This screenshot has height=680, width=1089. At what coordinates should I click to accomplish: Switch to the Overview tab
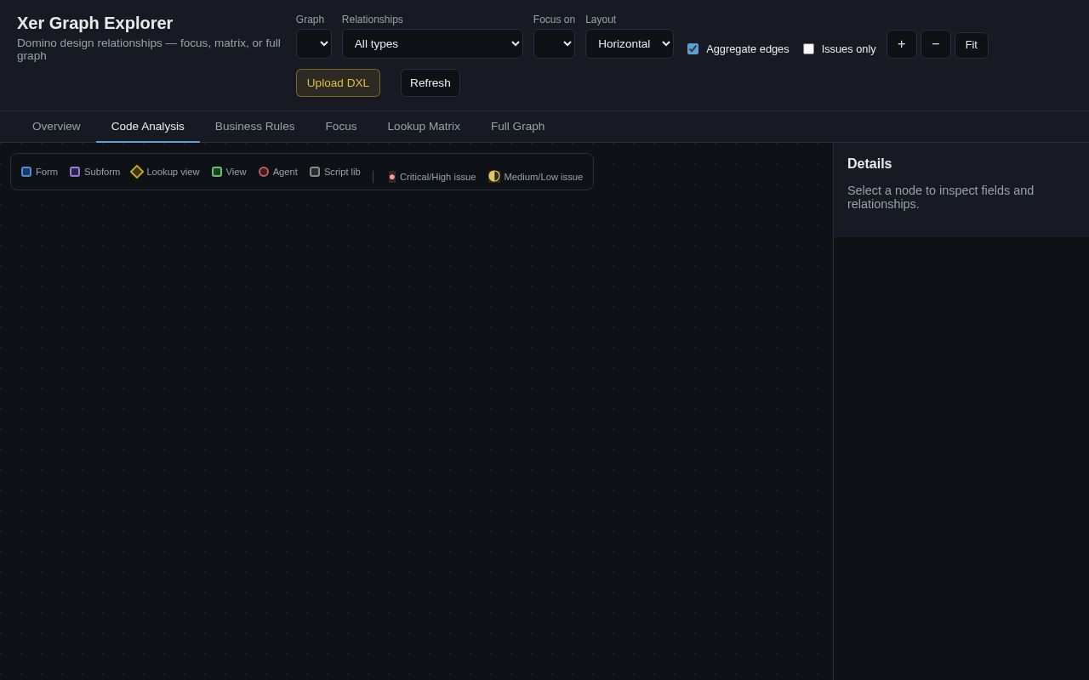56,127
